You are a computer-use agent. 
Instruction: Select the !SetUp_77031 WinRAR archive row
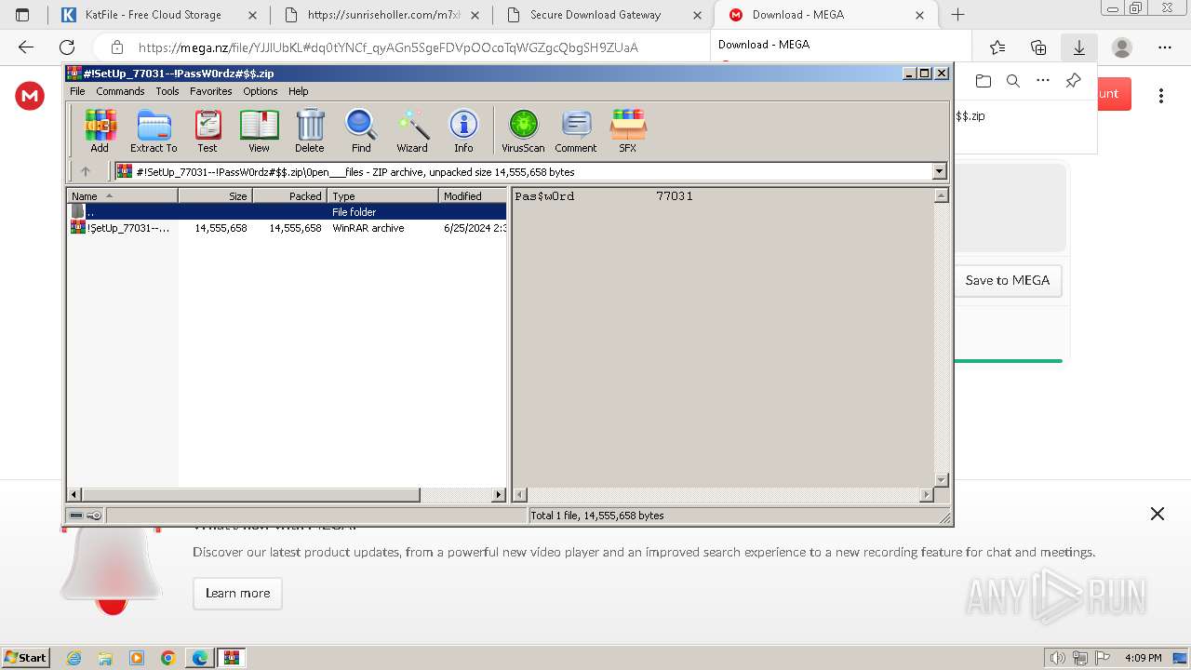coord(287,228)
